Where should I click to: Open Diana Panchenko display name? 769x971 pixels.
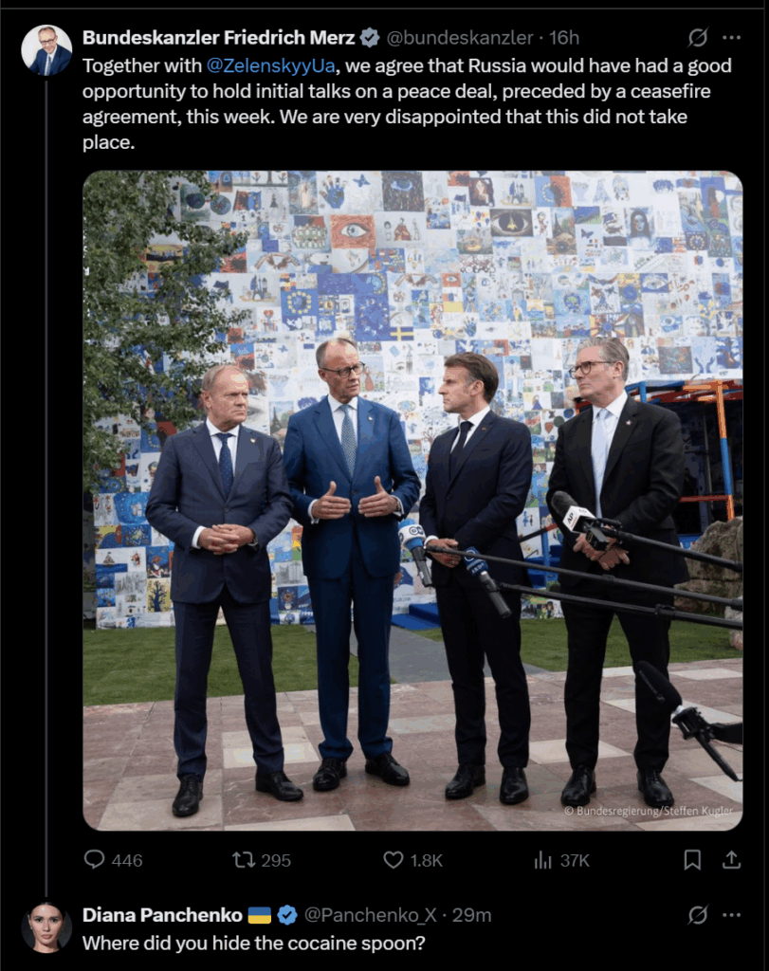pos(162,915)
